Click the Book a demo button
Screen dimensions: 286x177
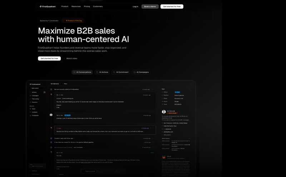tap(150, 6)
